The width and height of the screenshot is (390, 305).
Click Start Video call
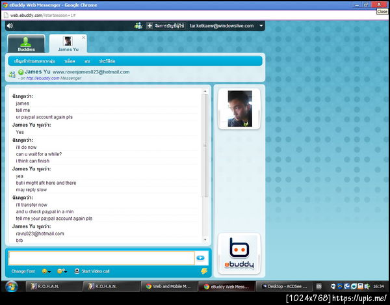pos(96,271)
